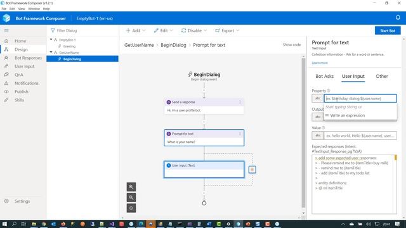Open the Settings gear icon
Screen dimensions: 406x228
tap(6, 201)
